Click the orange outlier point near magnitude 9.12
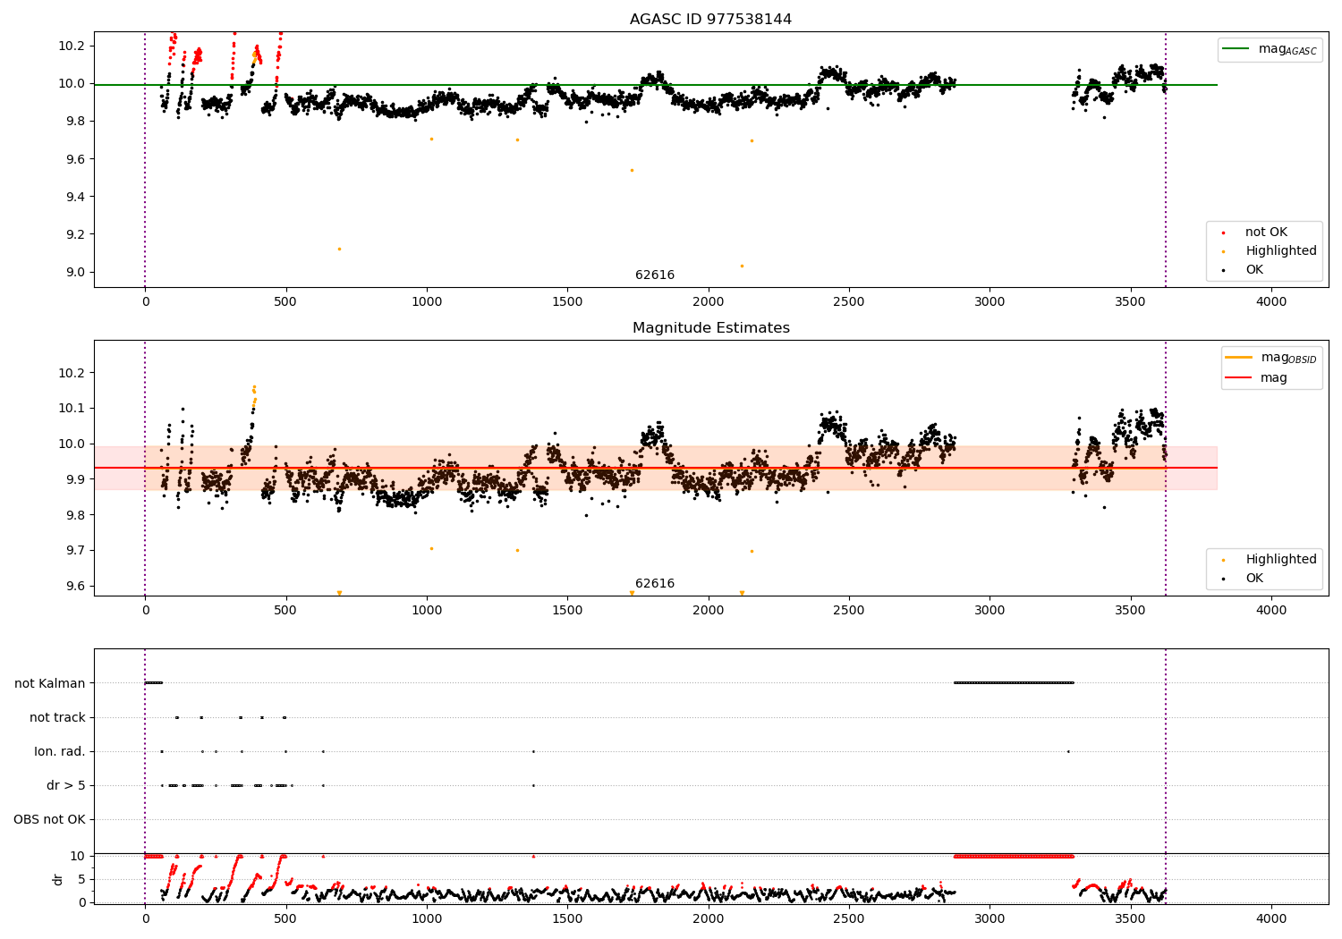Viewport: 1342px width, 939px height. (x=339, y=249)
